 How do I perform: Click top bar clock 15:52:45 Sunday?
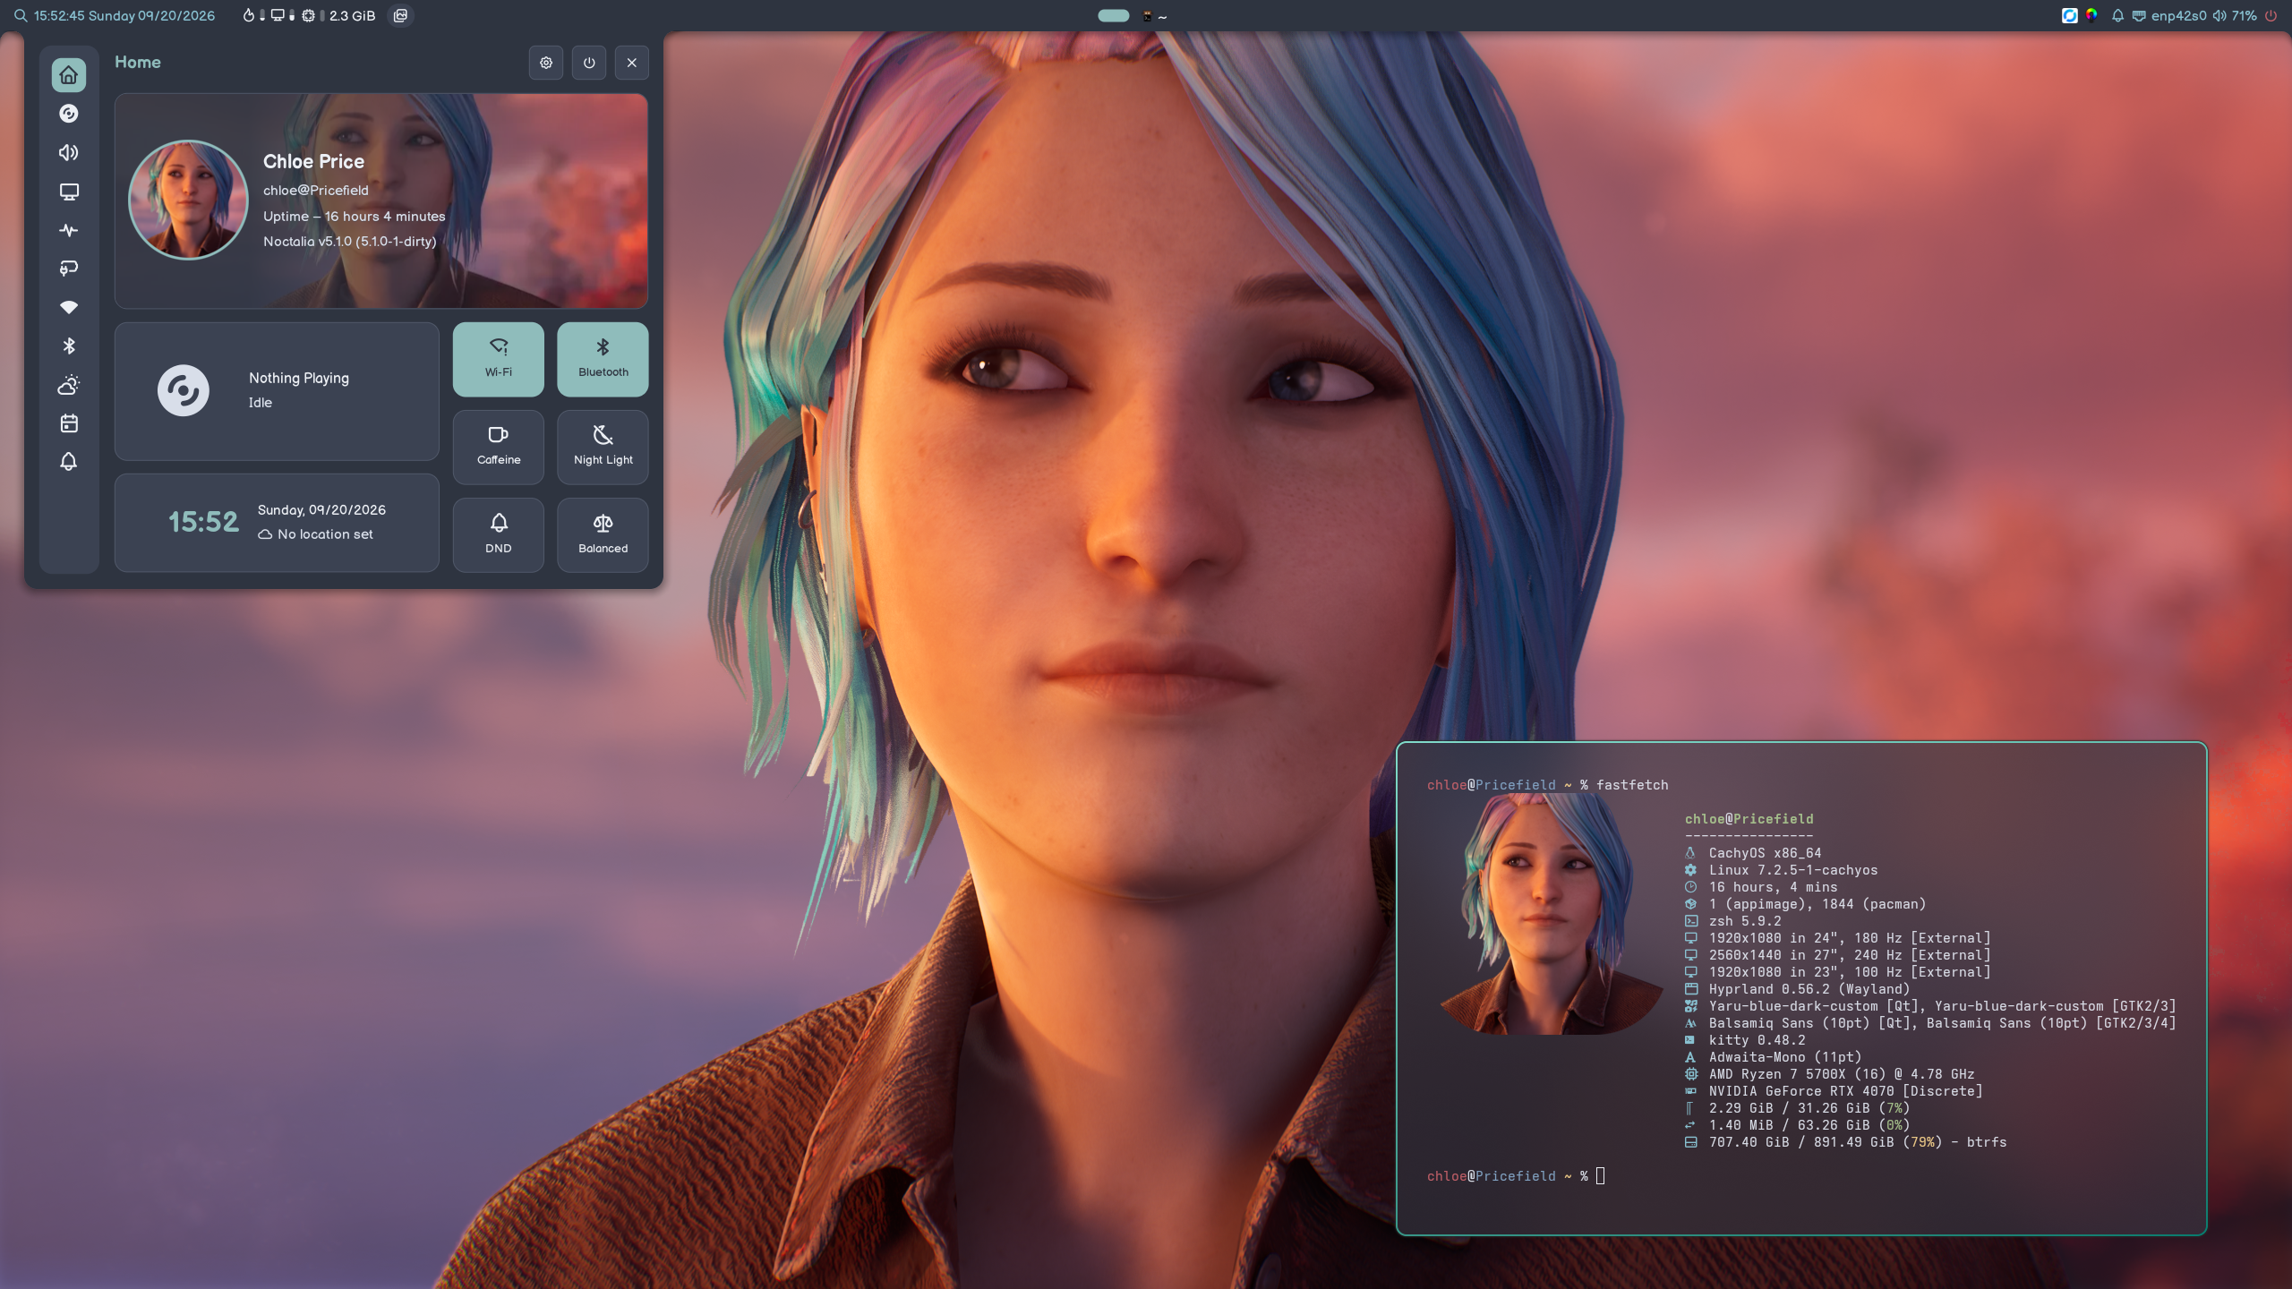[124, 15]
